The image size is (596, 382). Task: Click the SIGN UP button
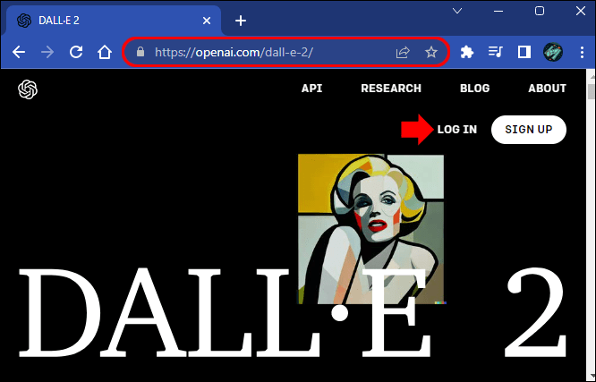click(529, 130)
